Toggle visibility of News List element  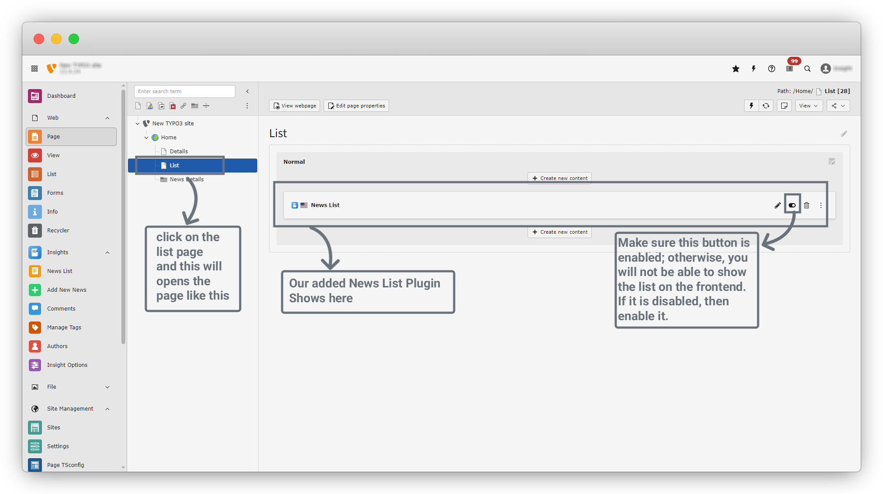coord(792,205)
